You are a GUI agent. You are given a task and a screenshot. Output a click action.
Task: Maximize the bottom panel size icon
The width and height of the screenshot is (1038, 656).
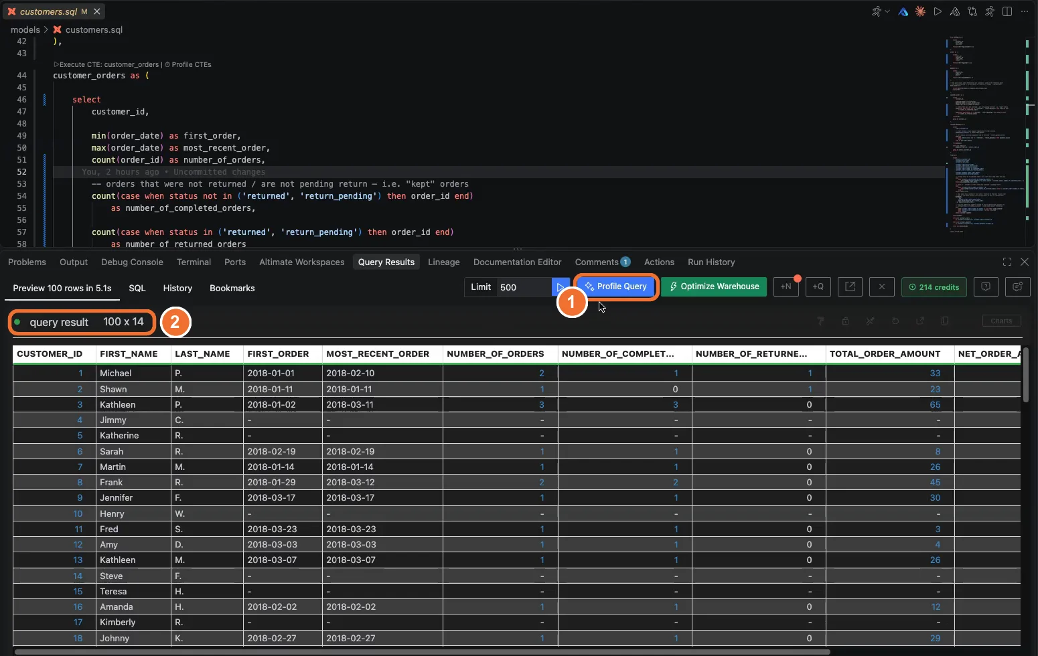coord(1007,262)
